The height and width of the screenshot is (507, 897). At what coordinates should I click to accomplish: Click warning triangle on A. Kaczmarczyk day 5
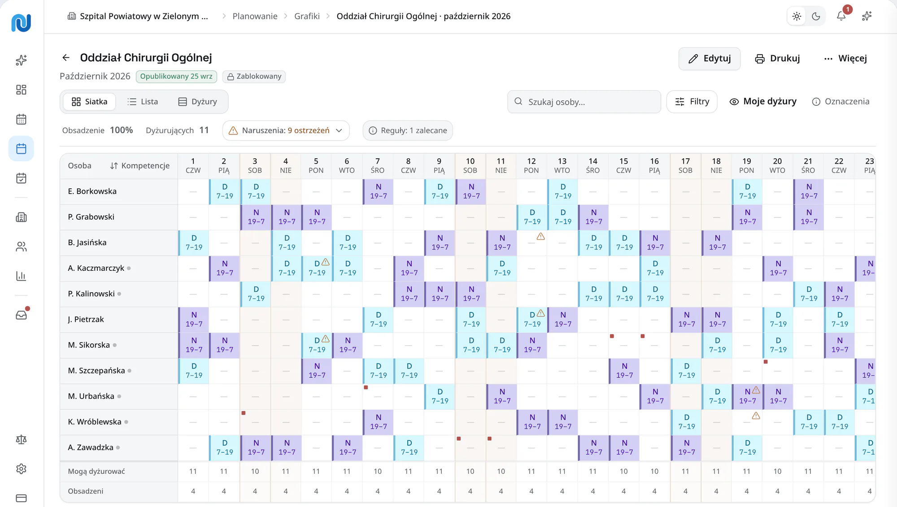[326, 262]
